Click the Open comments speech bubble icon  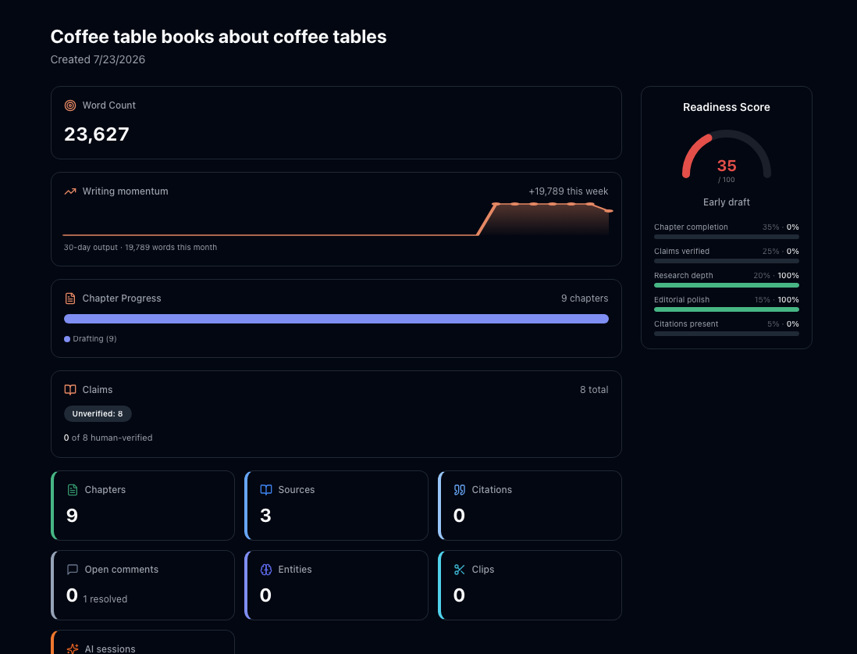tap(72, 570)
